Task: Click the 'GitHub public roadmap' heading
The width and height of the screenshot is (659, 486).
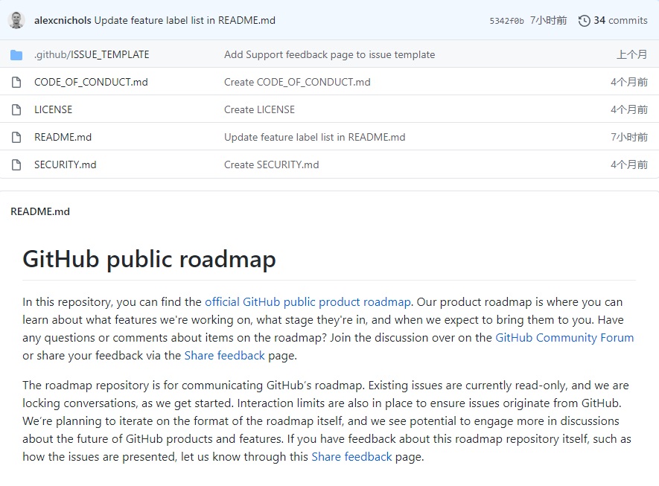Action: pyautogui.click(x=149, y=259)
